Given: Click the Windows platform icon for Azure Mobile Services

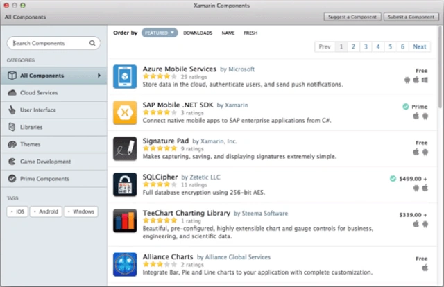Looking at the screenshot, I should pyautogui.click(x=425, y=80).
